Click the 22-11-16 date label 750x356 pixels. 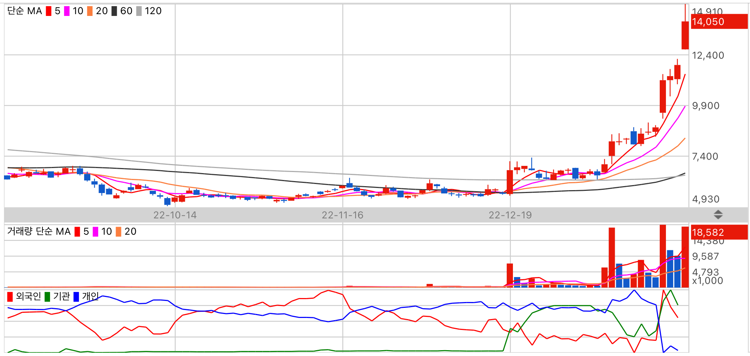pos(343,215)
